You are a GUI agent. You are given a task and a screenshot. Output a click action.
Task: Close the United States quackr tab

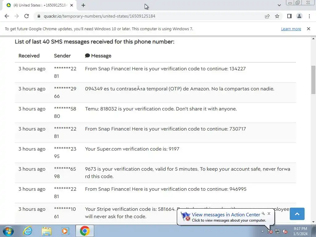pos(72,6)
